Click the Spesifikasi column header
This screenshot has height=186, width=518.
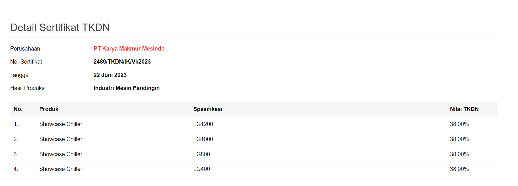click(x=208, y=109)
